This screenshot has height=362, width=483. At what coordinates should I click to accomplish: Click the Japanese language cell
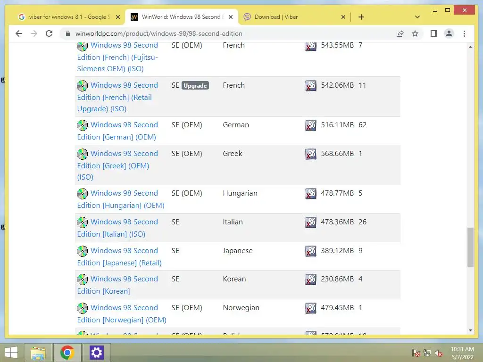pyautogui.click(x=238, y=251)
